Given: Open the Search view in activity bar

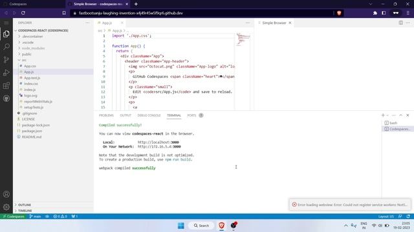Looking at the screenshot, I should click(6, 47).
